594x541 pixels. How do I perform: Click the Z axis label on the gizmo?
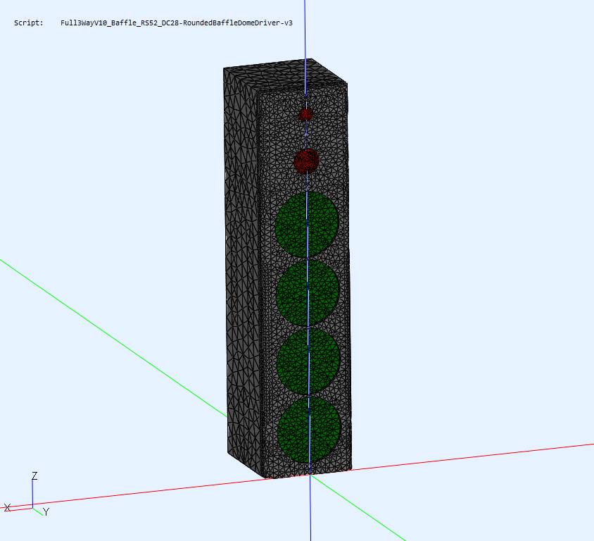tap(34, 475)
